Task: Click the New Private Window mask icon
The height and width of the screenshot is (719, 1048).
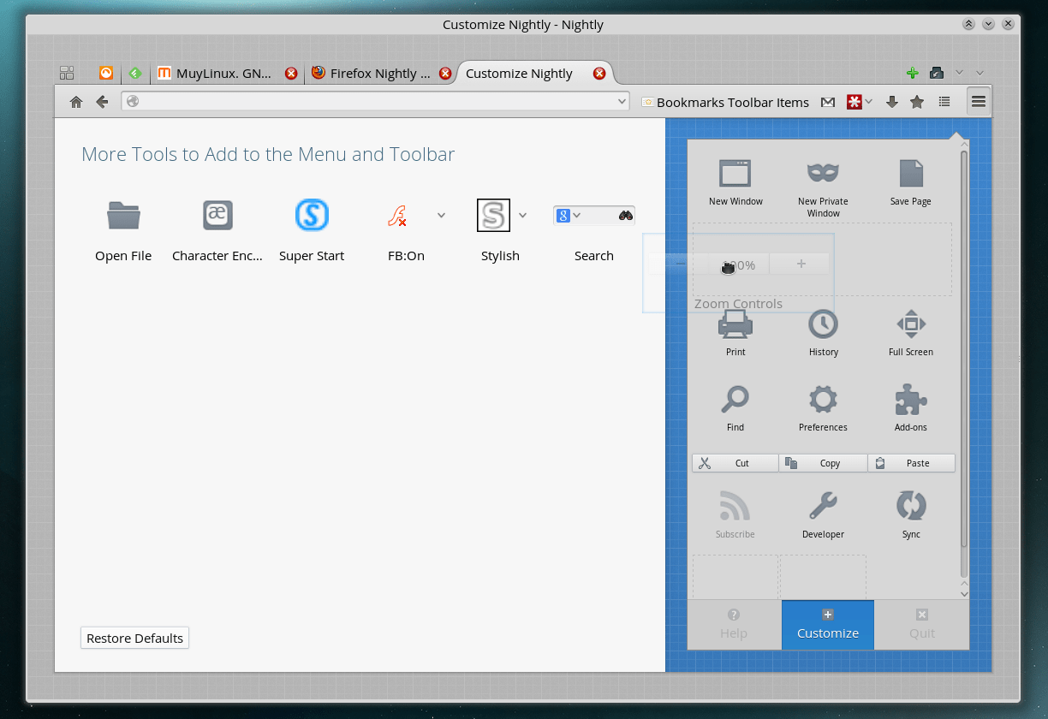Action: coord(823,174)
